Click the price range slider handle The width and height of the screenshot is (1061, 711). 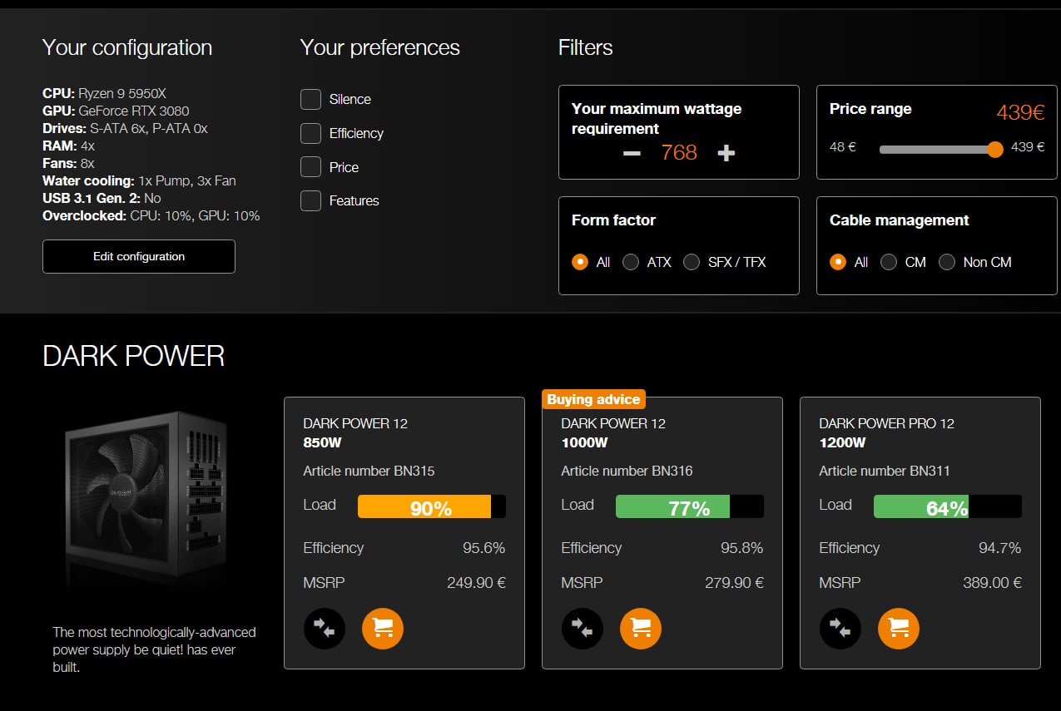[x=994, y=150]
